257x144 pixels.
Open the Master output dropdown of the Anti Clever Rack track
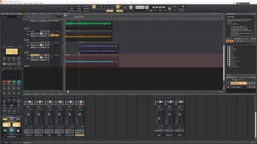(45, 47)
